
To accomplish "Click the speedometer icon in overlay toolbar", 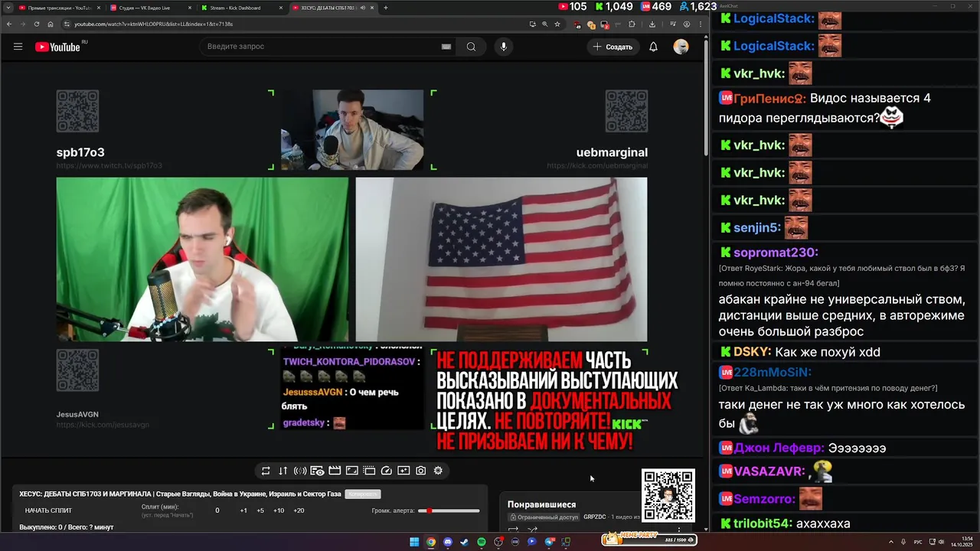I will (x=386, y=471).
